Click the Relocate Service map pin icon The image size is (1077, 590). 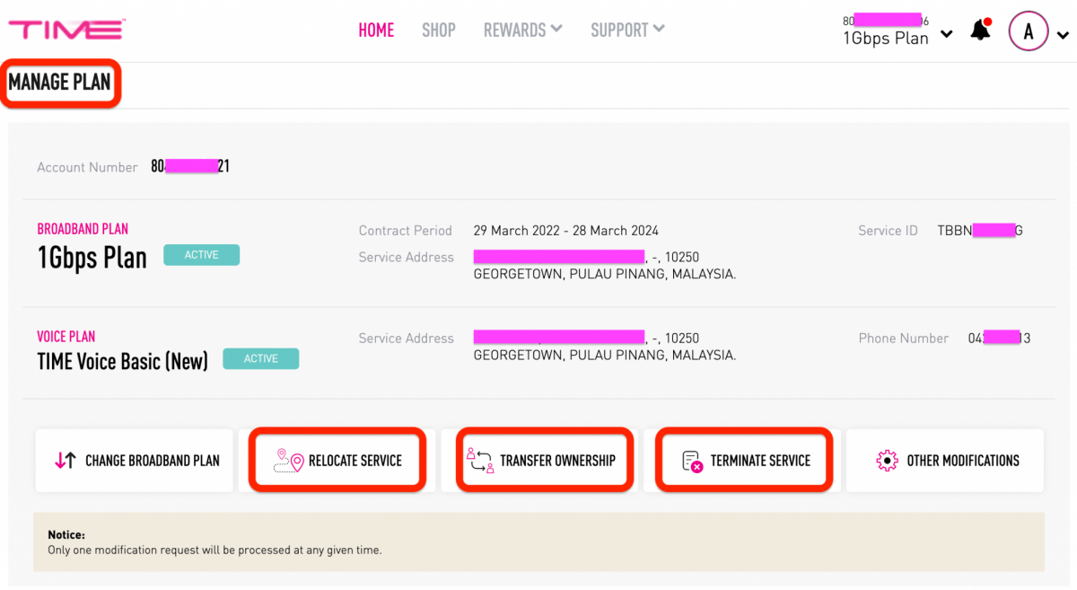point(288,461)
